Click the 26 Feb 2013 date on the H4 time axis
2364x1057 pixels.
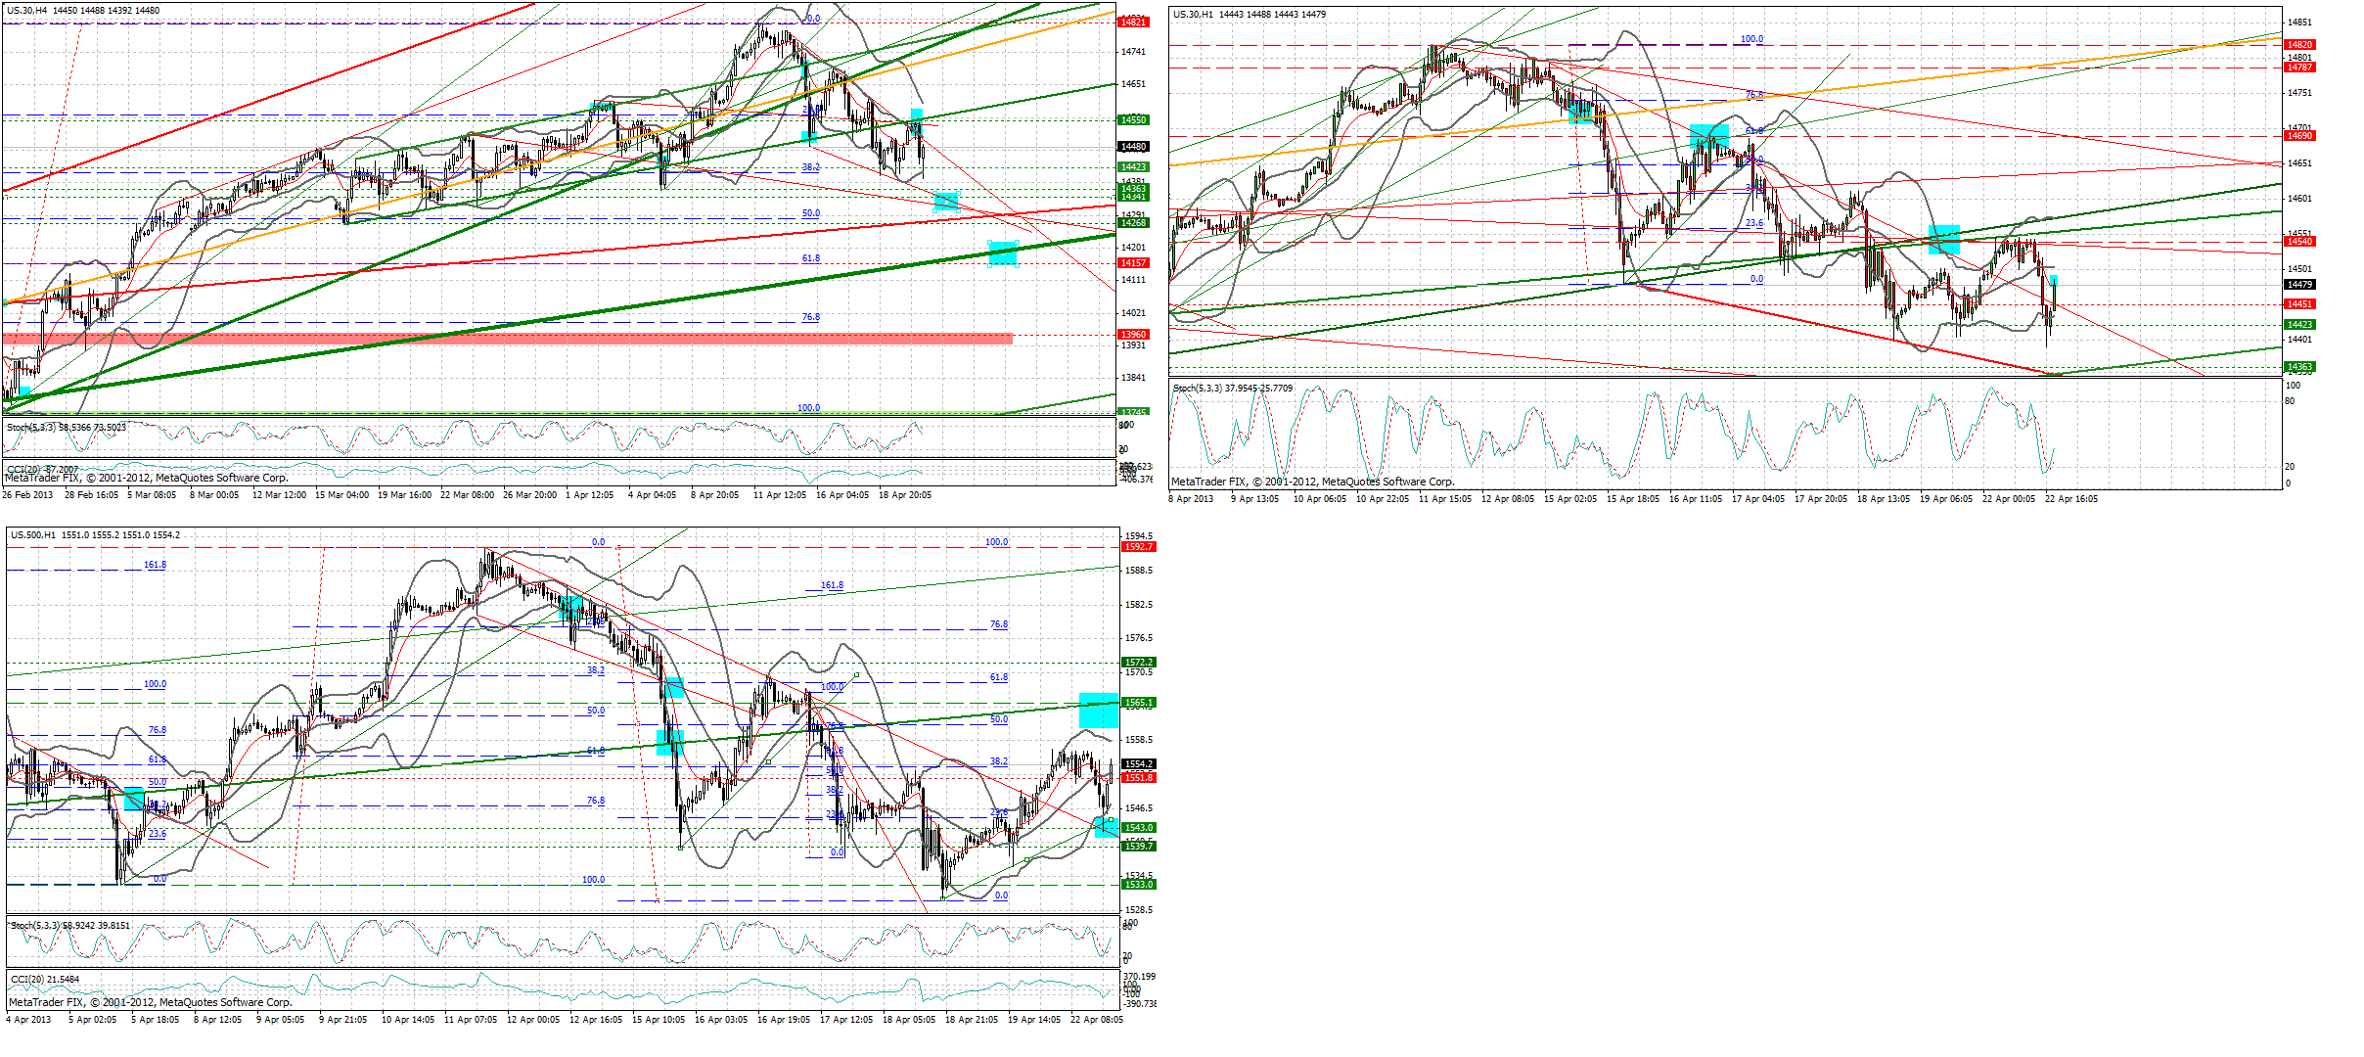pos(27,495)
